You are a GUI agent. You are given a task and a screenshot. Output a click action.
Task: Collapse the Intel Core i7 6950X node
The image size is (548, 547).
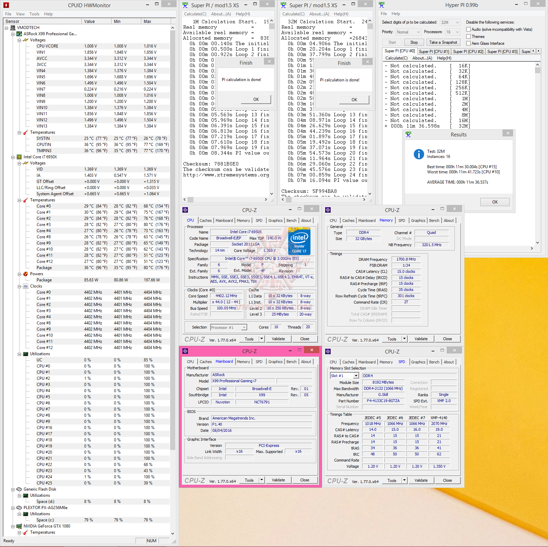(x=13, y=157)
